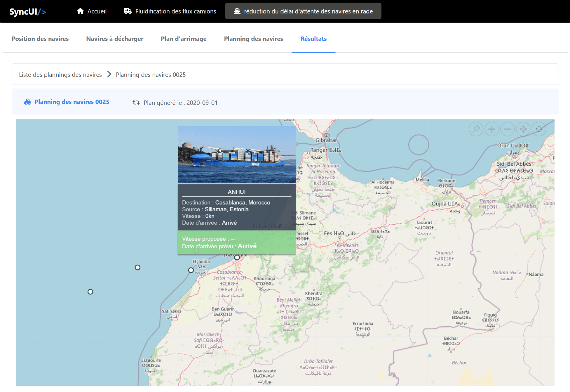
Task: Click the cubes icon beside Planning des navires 0025
Action: point(28,102)
